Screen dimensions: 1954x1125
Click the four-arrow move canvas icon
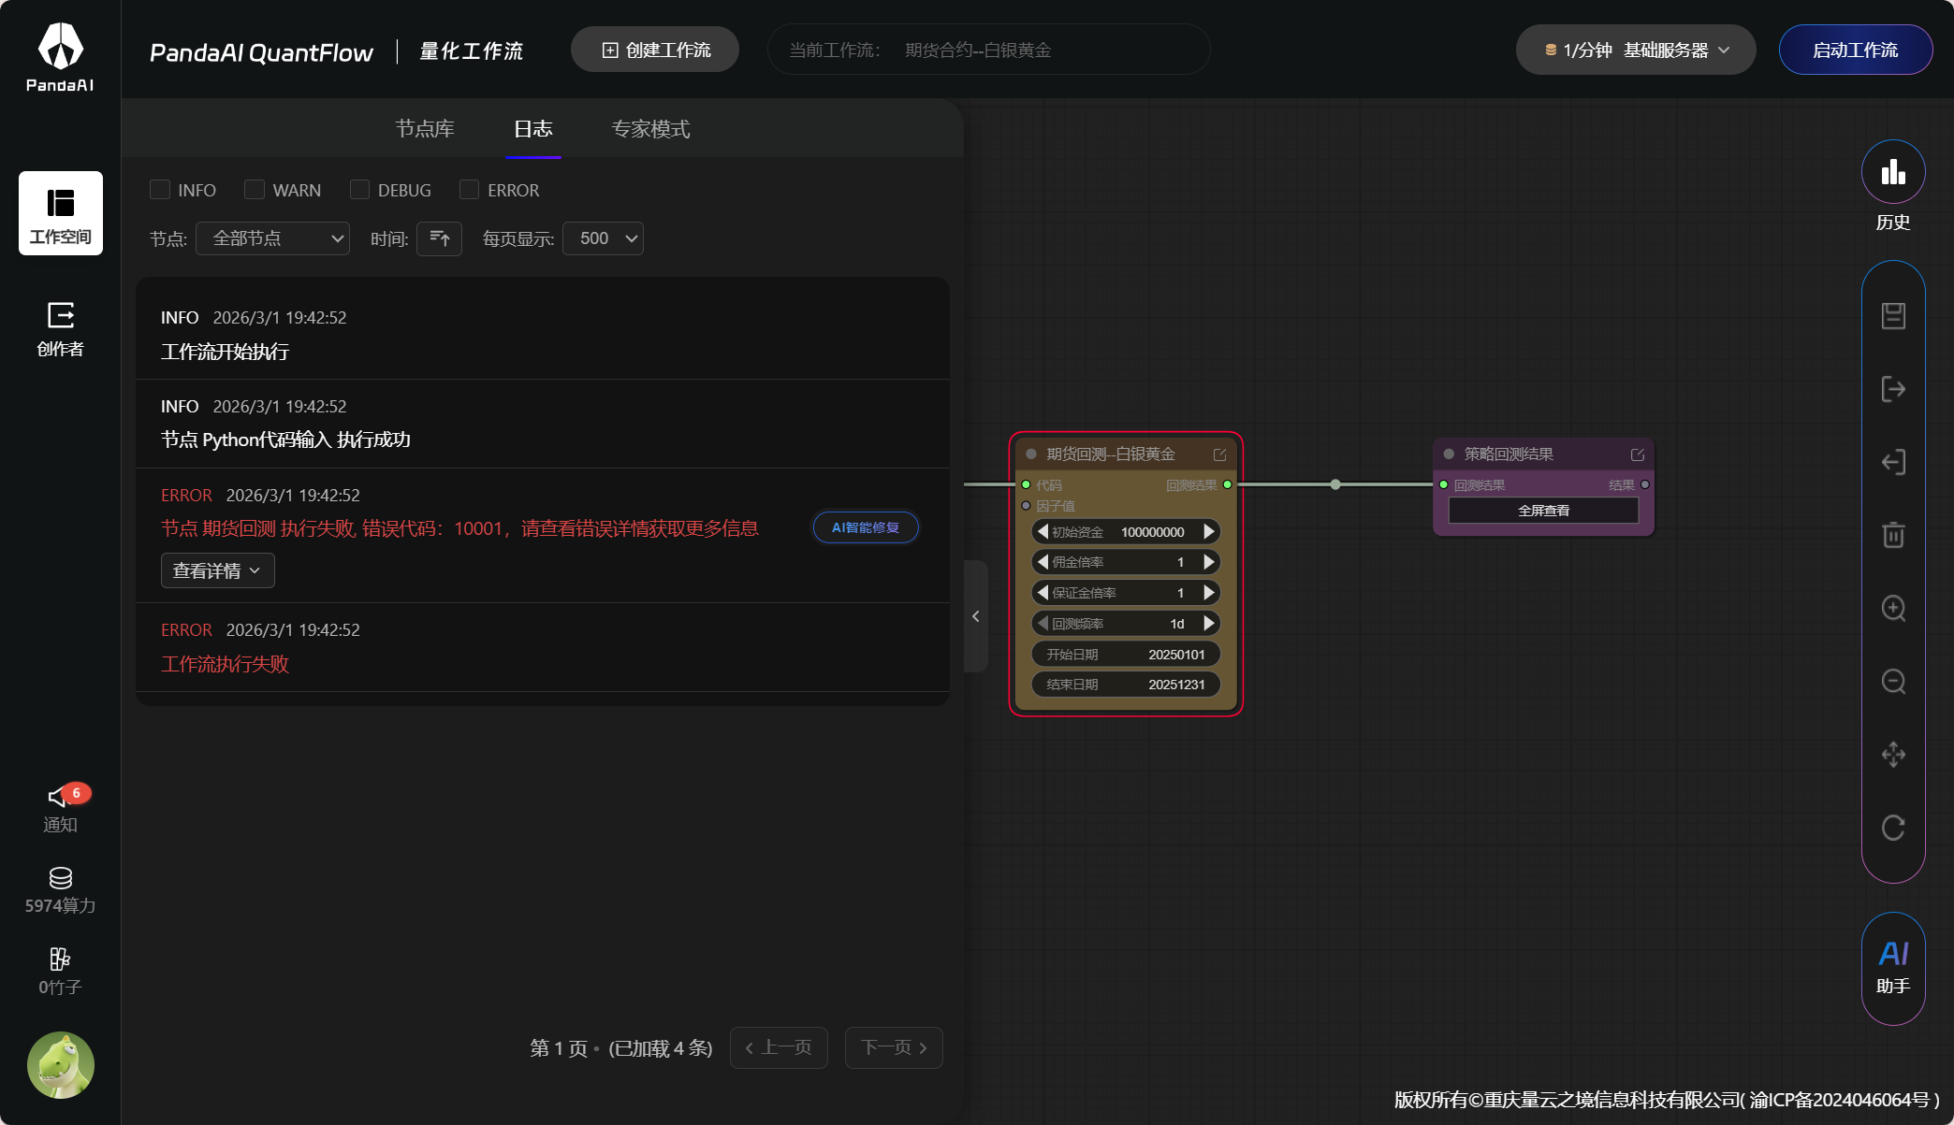coord(1893,754)
